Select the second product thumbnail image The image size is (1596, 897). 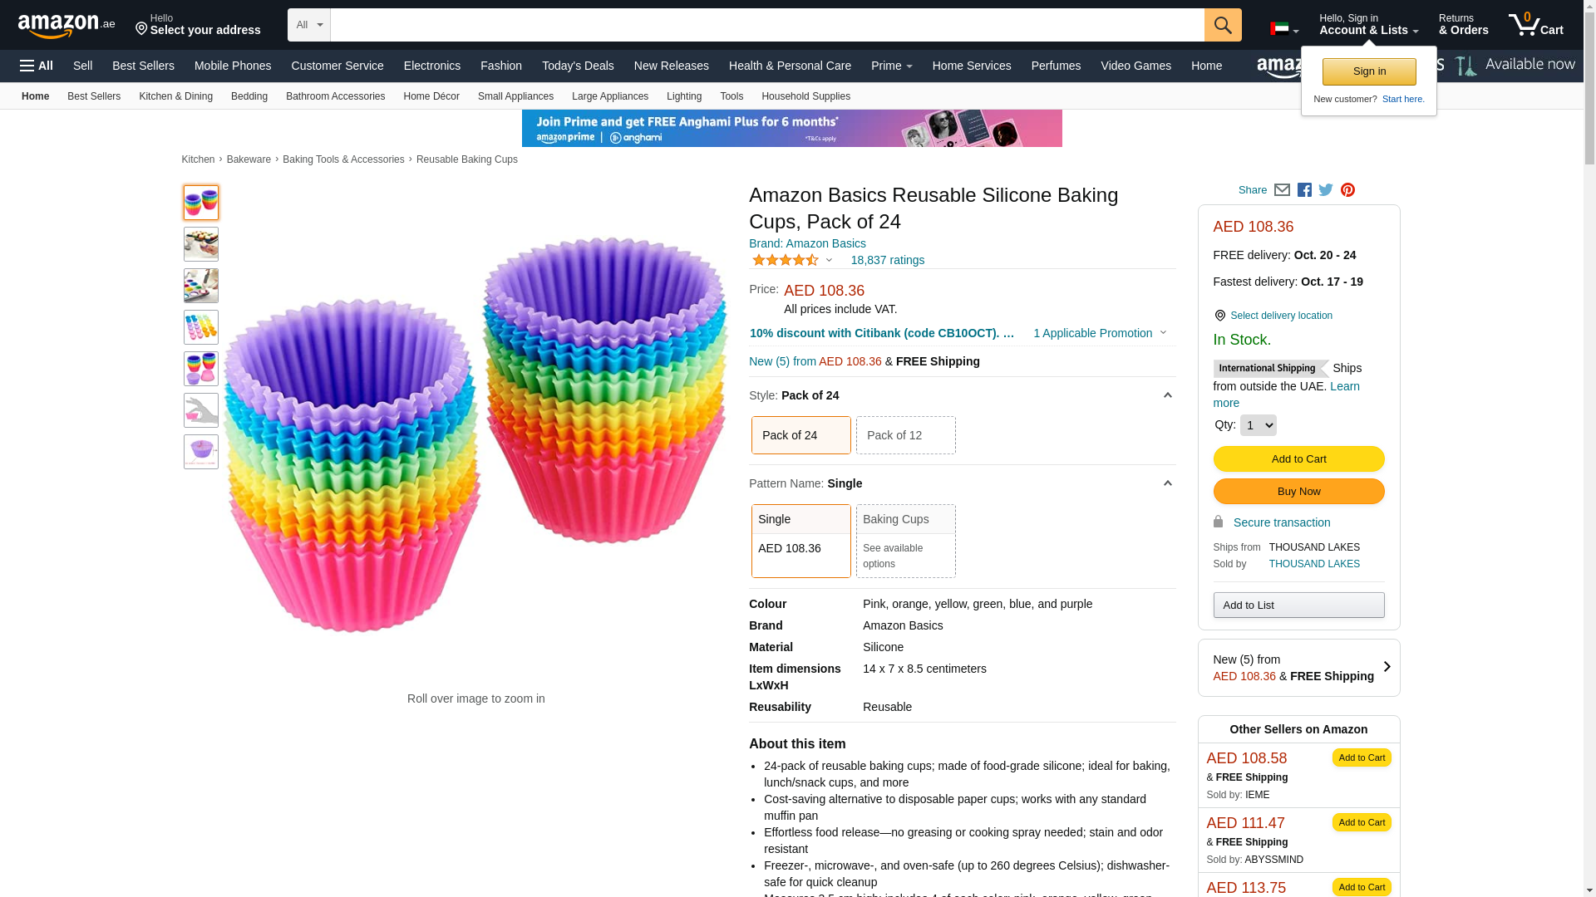pyautogui.click(x=201, y=244)
